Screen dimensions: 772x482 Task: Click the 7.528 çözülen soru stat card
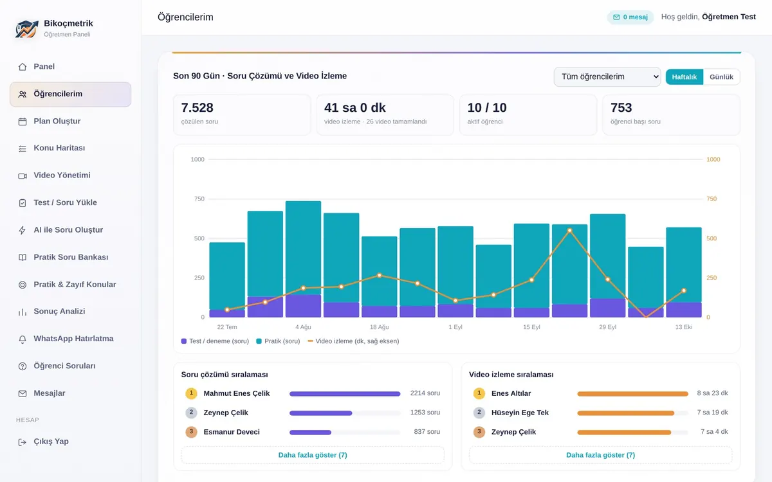tap(242, 115)
